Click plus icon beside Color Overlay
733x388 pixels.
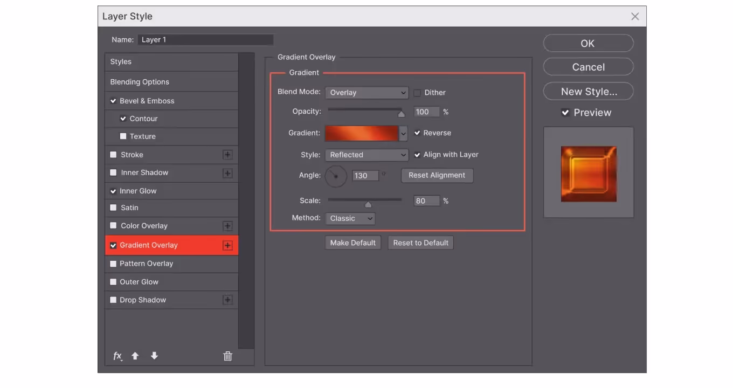tap(227, 226)
